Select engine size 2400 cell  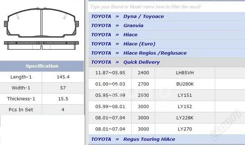pos(143,73)
